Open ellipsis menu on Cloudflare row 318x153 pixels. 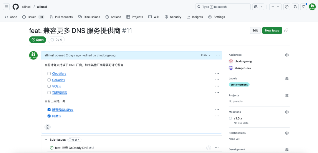click(x=217, y=74)
